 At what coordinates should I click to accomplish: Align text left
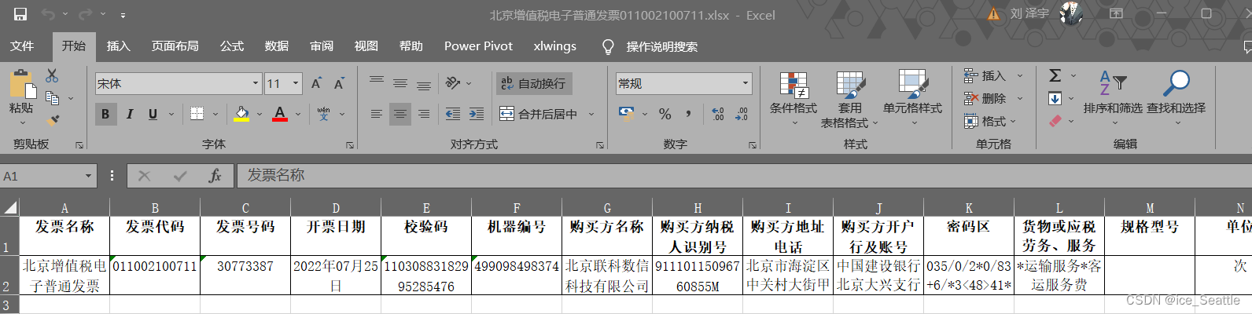click(377, 114)
